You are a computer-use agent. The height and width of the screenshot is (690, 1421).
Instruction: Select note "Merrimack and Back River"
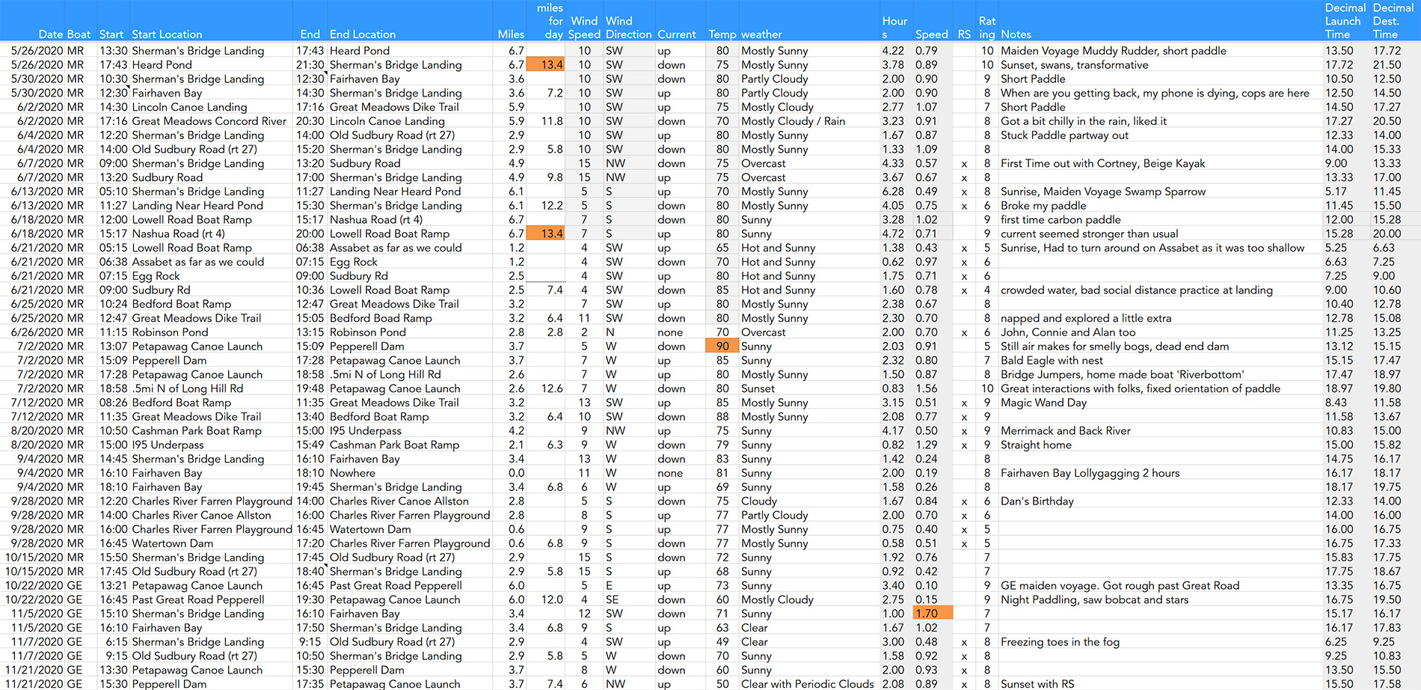coord(1065,431)
